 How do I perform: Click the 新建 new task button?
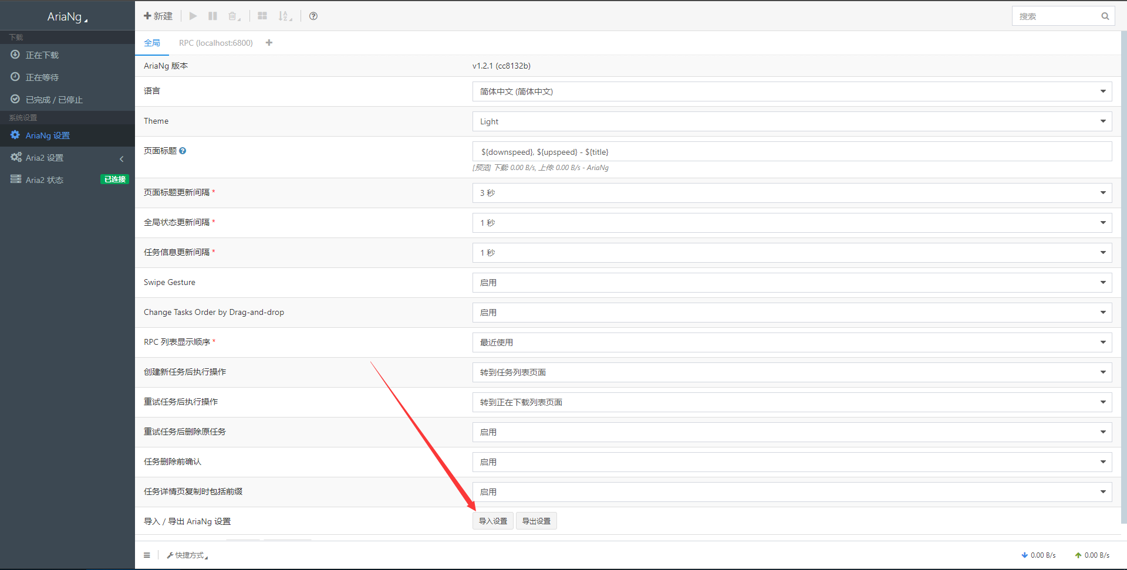[158, 16]
